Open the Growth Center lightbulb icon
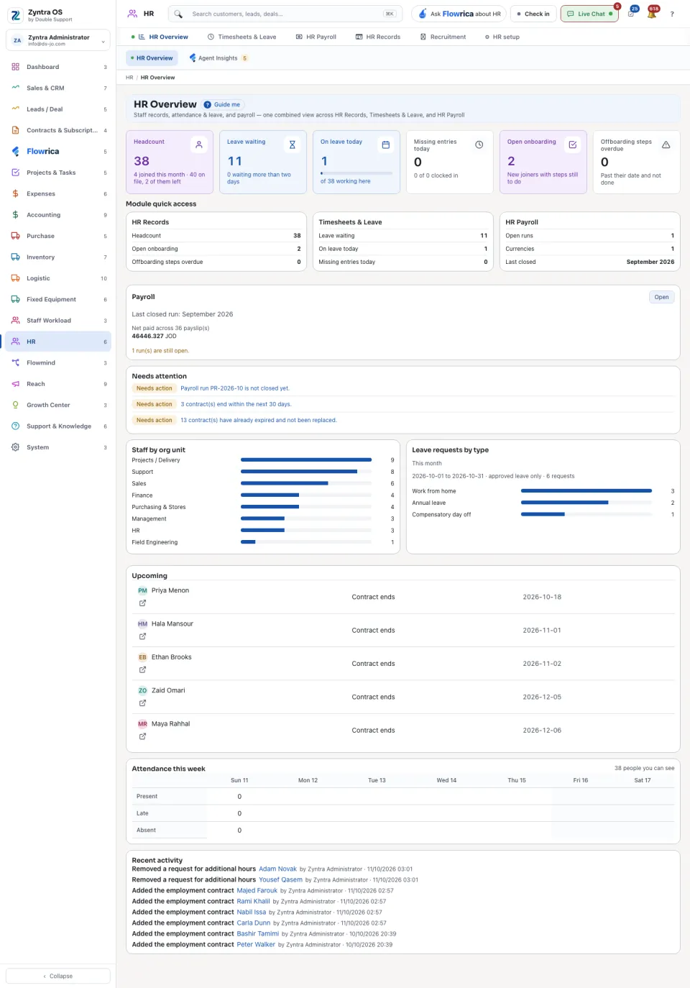690x988 pixels. click(15, 405)
